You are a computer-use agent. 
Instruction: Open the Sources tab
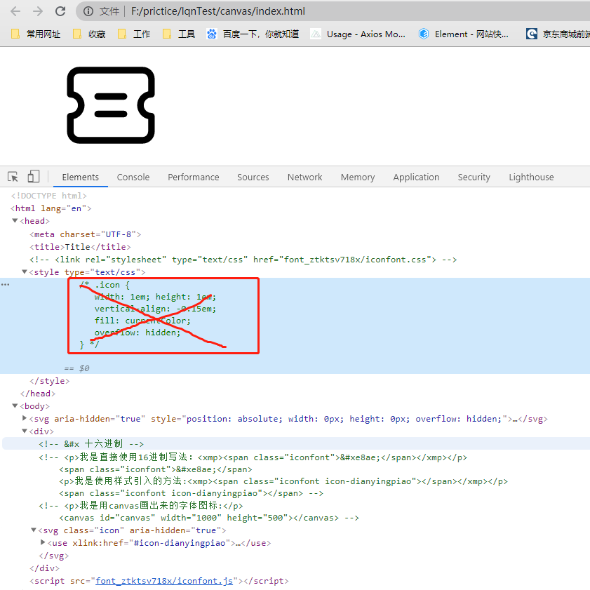pos(253,177)
